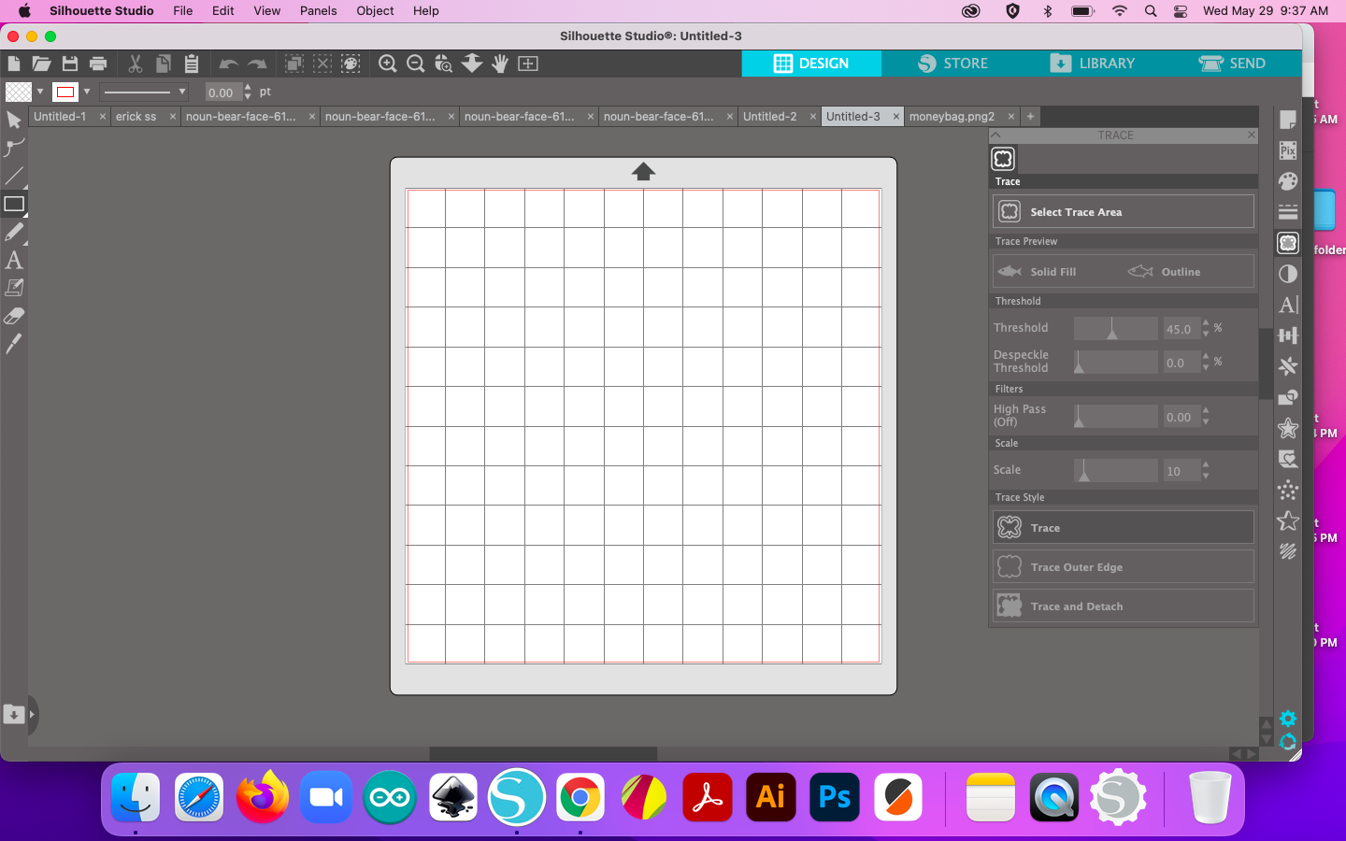Create a new document with New icon
Screen dimensions: 1346x841
coord(14,64)
